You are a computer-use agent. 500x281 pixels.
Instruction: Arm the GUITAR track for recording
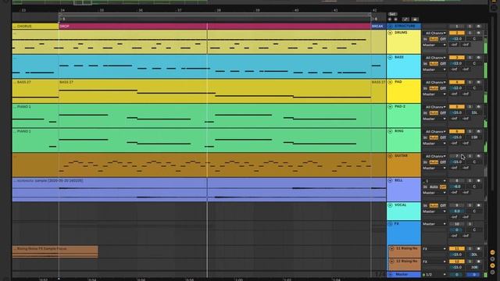[x=478, y=156]
